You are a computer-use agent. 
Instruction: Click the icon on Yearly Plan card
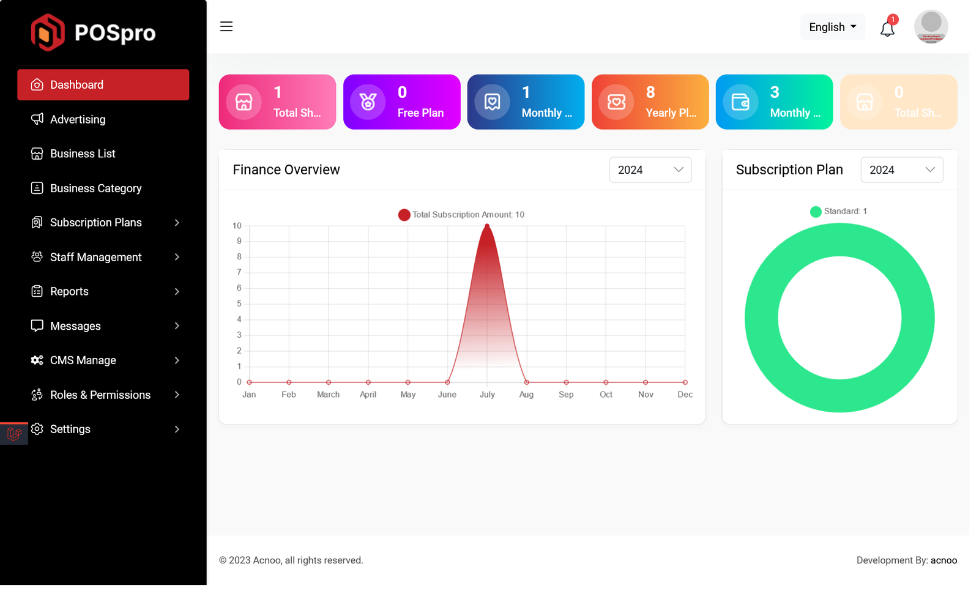(x=616, y=102)
